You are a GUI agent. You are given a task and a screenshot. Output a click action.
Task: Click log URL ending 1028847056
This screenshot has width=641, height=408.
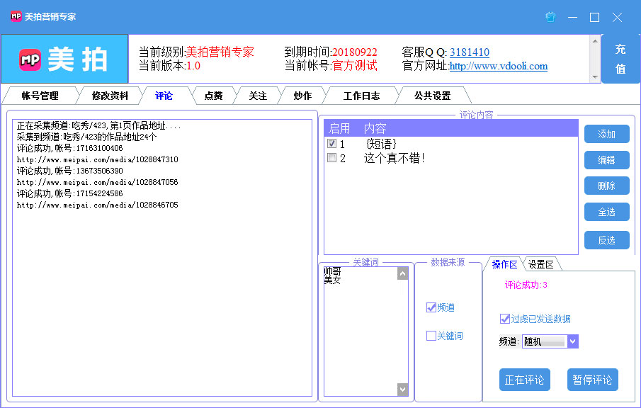click(x=97, y=182)
